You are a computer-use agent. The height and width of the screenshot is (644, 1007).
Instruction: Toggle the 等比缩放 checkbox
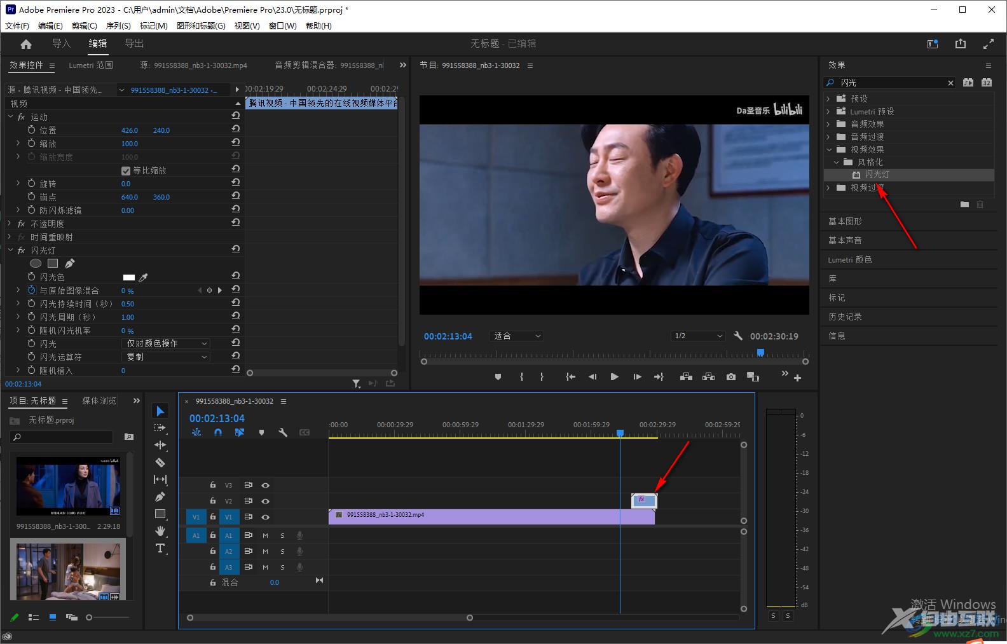126,170
